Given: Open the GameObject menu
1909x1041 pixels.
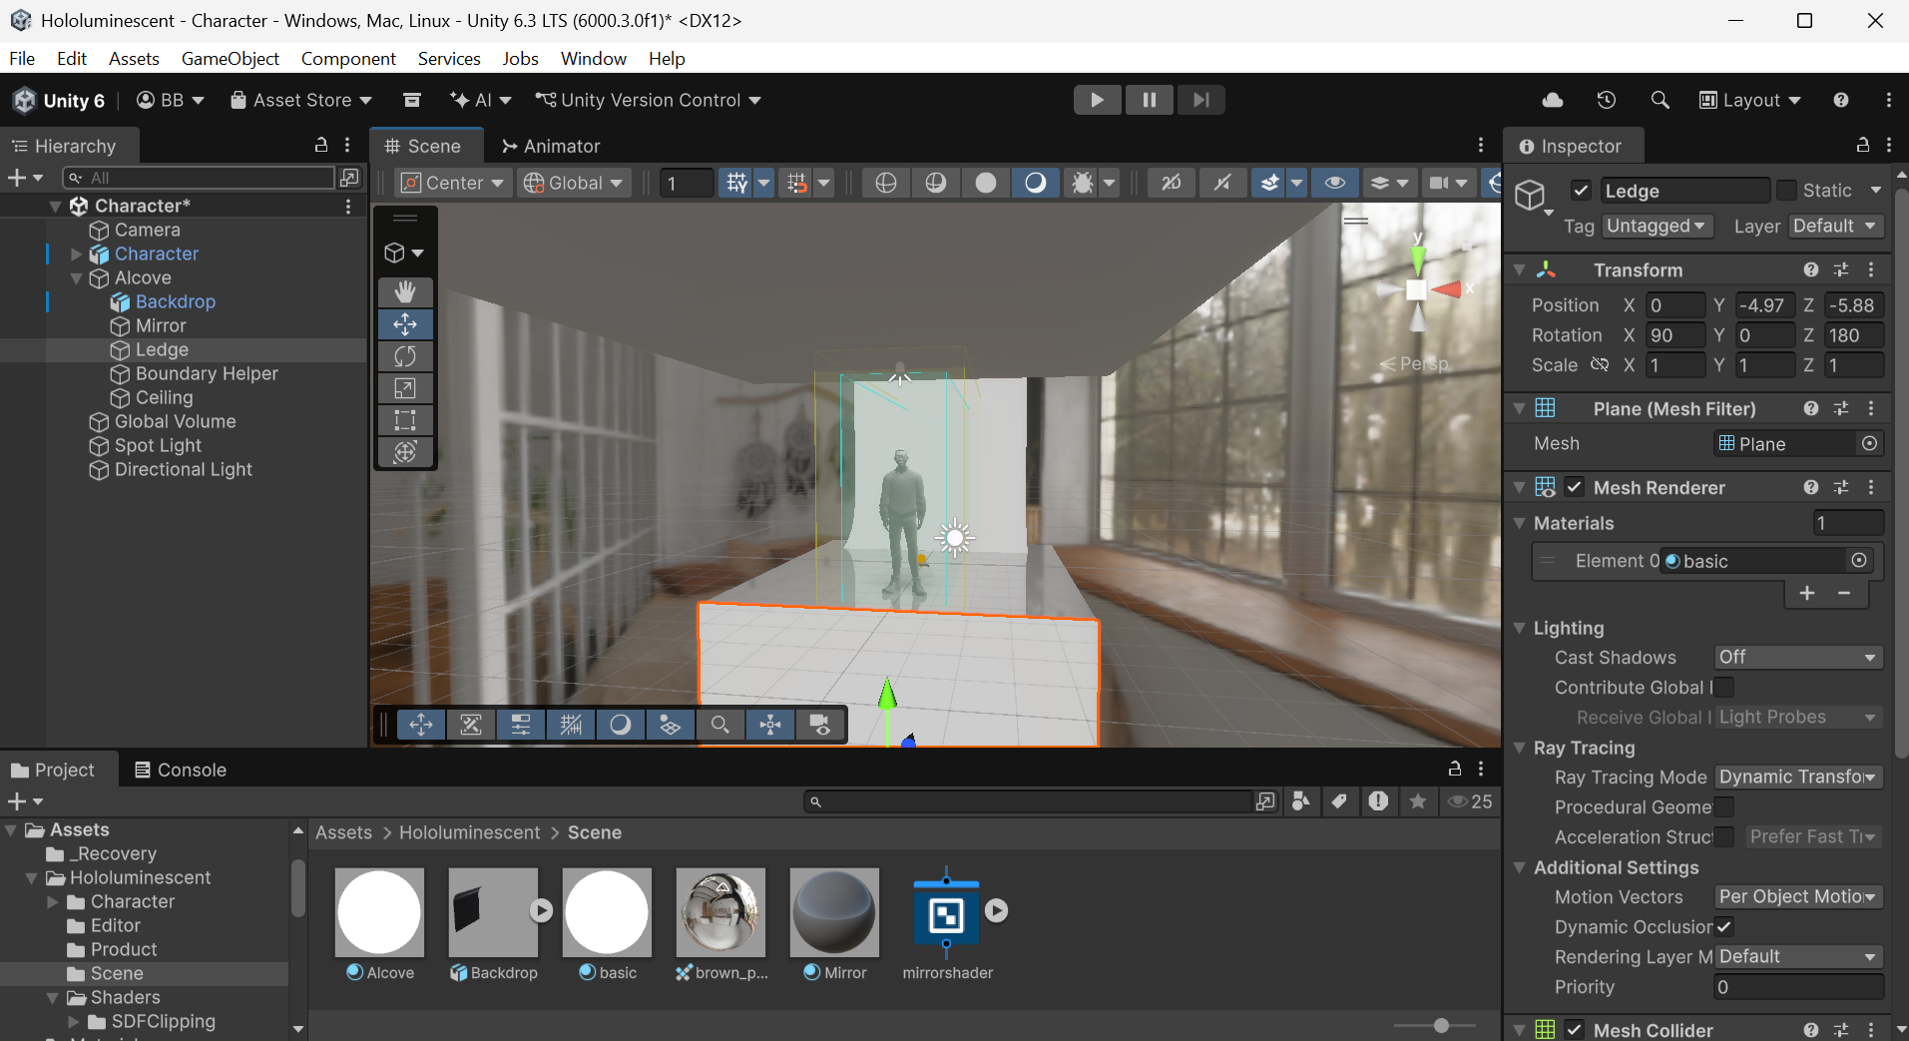Looking at the screenshot, I should (x=230, y=59).
